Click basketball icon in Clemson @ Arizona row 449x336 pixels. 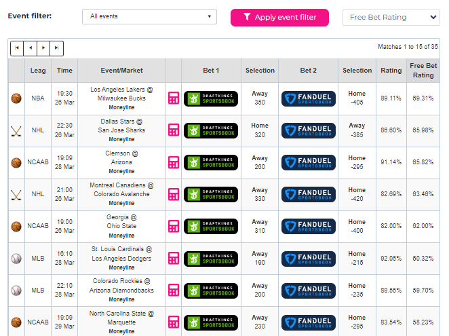tap(16, 162)
